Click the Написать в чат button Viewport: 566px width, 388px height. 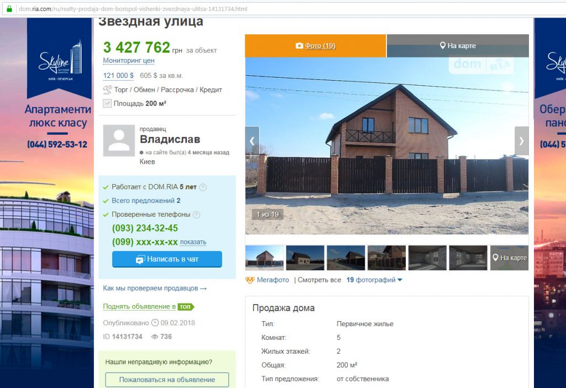[167, 259]
